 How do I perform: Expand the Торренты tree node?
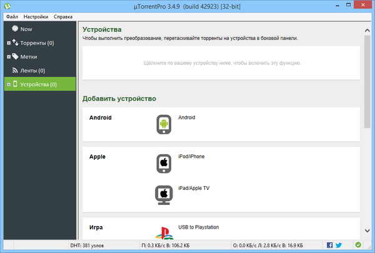[9, 43]
